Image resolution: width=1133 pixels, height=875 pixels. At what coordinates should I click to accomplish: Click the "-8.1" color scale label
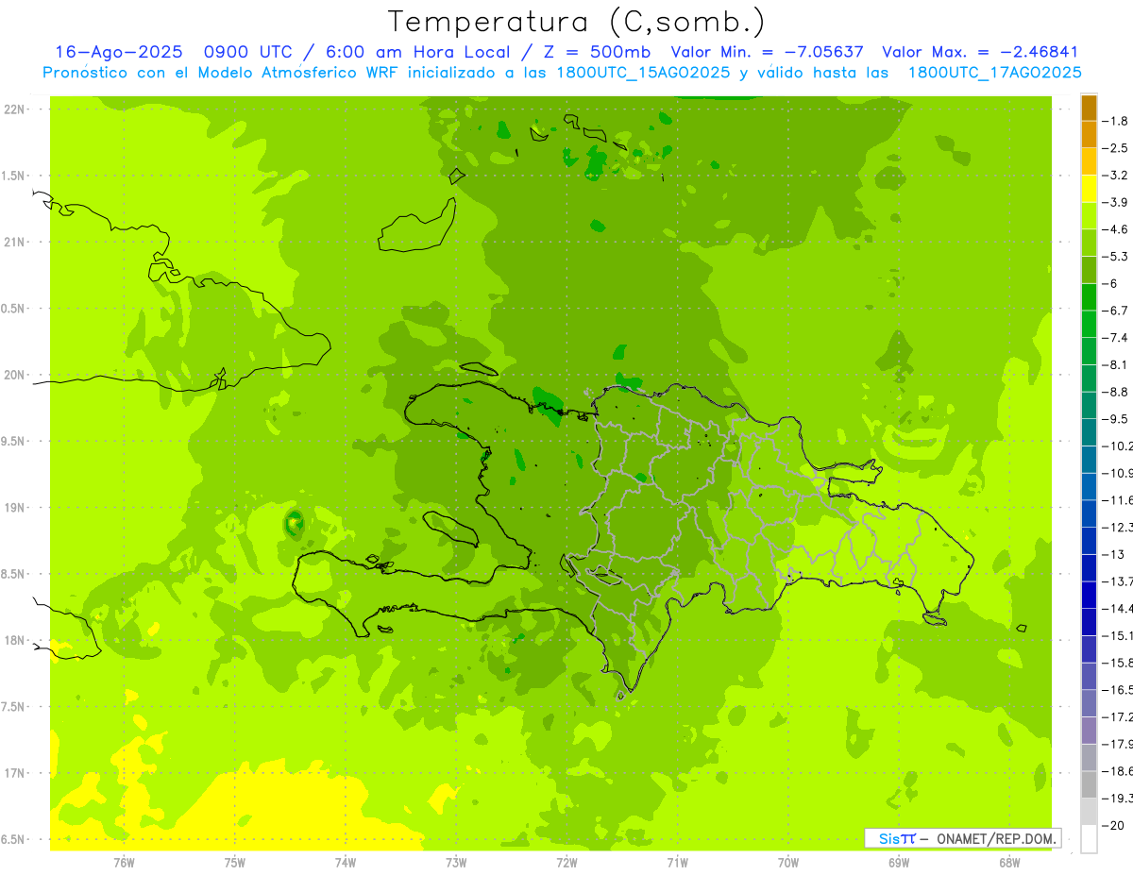click(x=1115, y=364)
